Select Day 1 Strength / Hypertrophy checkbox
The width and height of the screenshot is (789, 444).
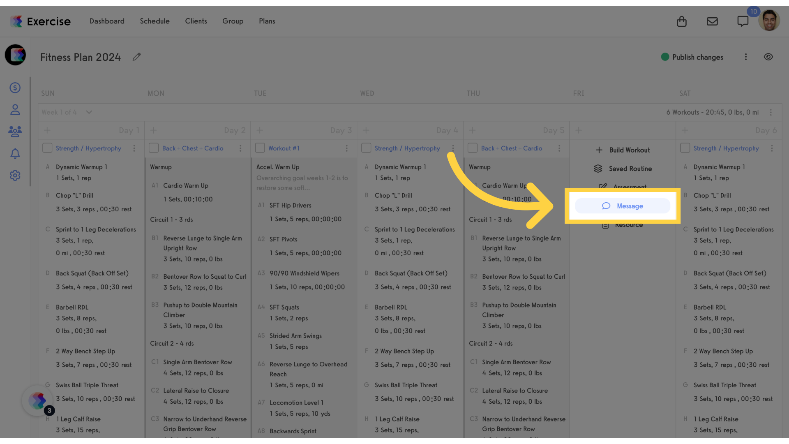tap(47, 148)
